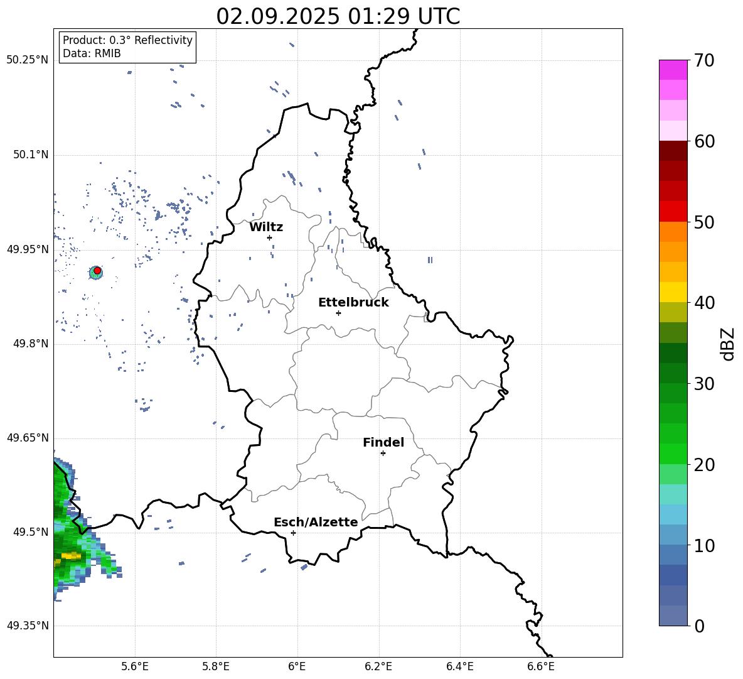Click the 50.1°N latitude label
743x679 pixels.
tap(30, 155)
